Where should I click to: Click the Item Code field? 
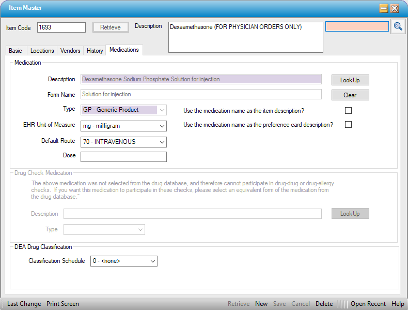tap(61, 27)
